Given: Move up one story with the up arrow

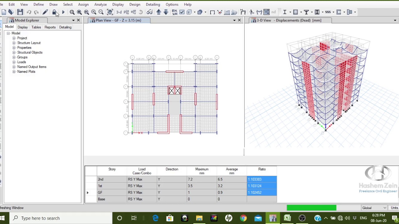Looking at the screenshot, I should click(x=159, y=12).
